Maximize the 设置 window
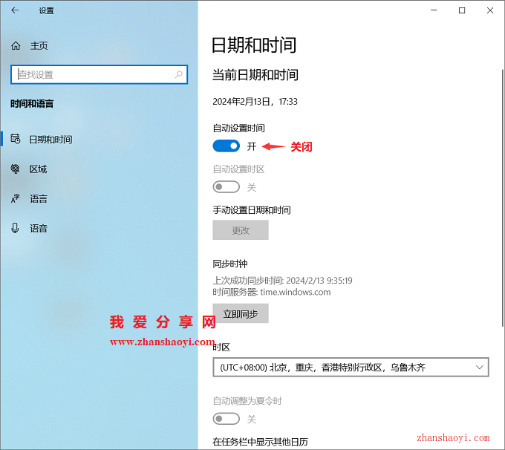The width and height of the screenshot is (505, 450). tap(462, 10)
